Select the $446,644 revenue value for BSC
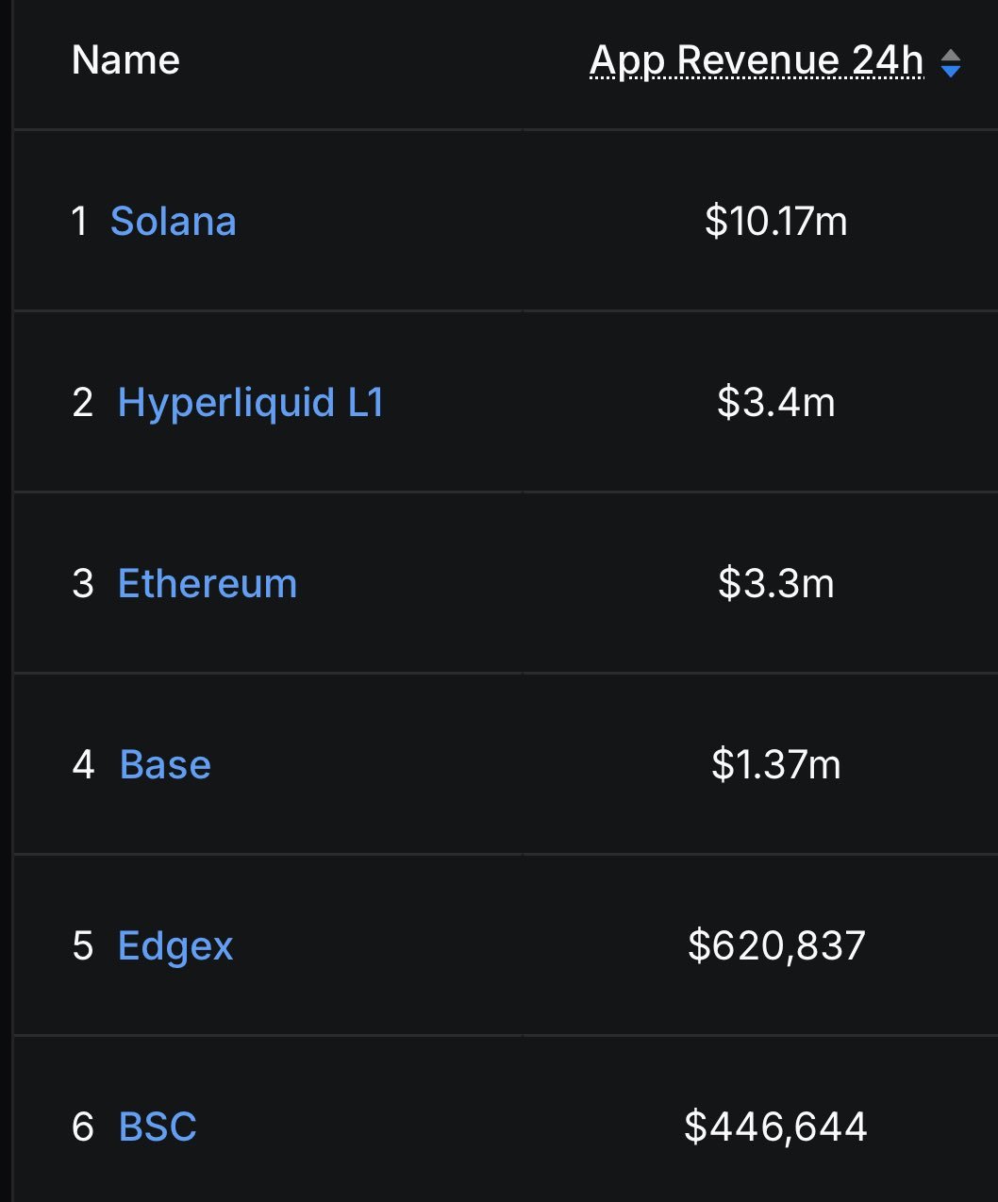The image size is (998, 1202). coord(777,1126)
